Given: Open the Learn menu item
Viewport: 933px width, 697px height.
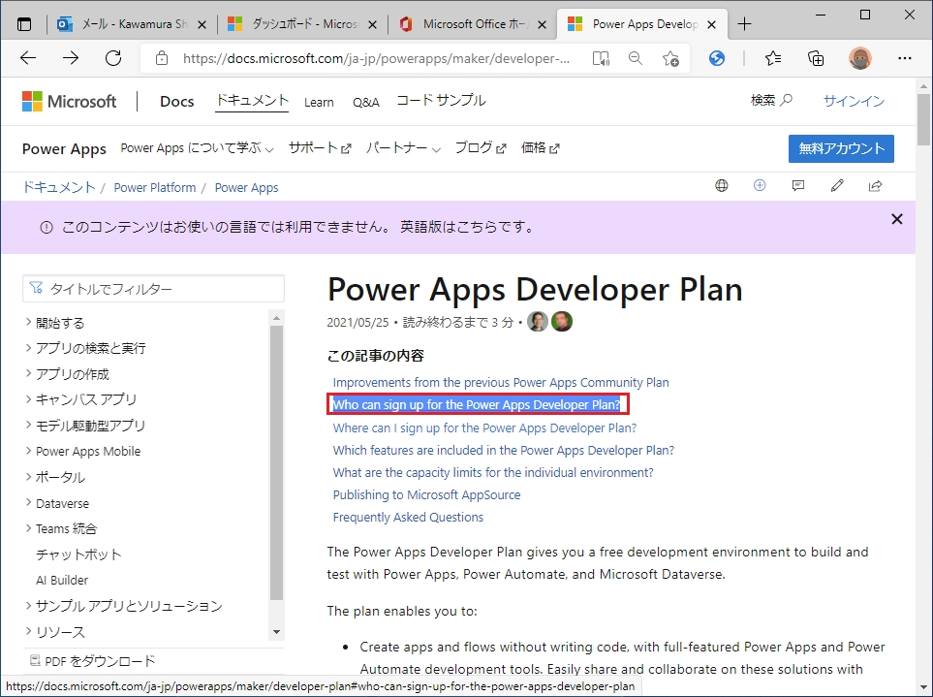Looking at the screenshot, I should (319, 103).
